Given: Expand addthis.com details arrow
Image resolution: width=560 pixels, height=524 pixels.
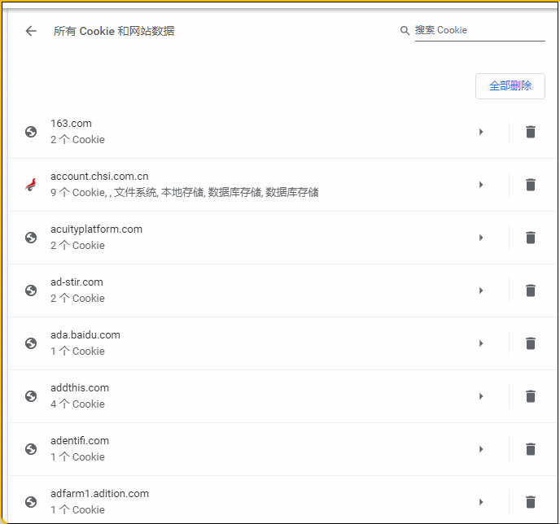Looking at the screenshot, I should click(481, 396).
